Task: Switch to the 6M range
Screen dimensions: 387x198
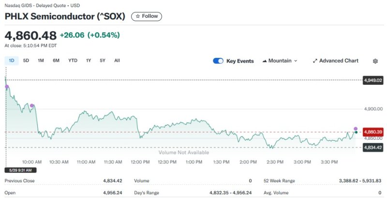Action: pyautogui.click(x=56, y=61)
